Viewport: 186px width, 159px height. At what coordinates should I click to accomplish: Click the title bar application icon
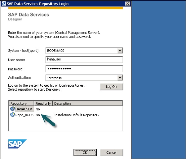click(4, 4)
